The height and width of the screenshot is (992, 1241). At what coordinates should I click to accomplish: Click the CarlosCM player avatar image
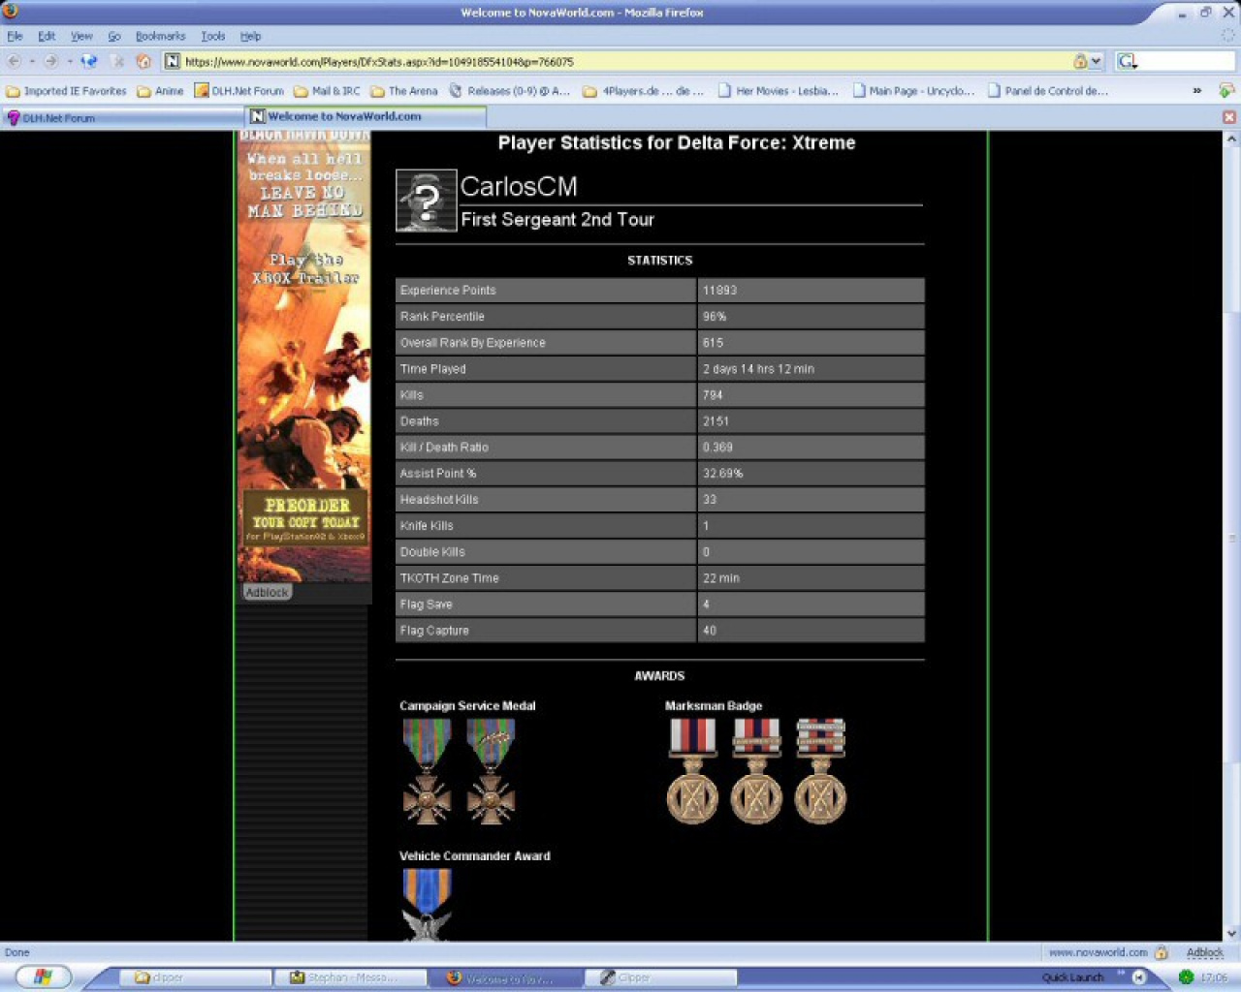click(426, 201)
